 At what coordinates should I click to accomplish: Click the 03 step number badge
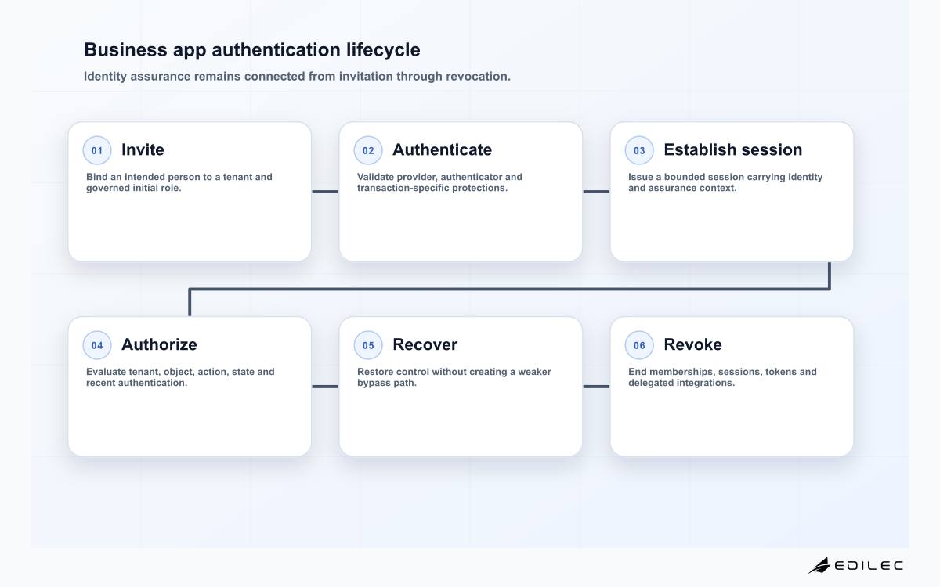point(639,150)
